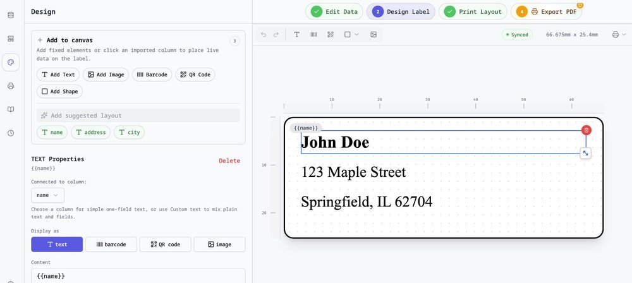This screenshot has height=283, width=632.
Task: Click the Synced status badge
Action: [x=517, y=35]
